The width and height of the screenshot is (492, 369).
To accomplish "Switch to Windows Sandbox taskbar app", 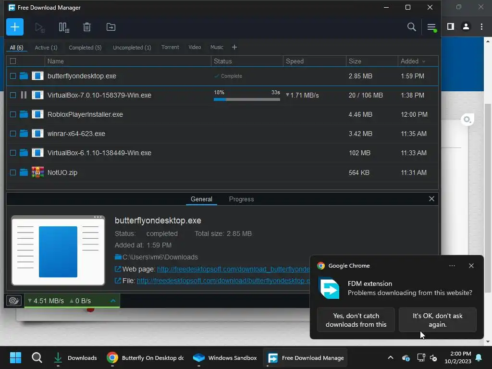I will (225, 357).
